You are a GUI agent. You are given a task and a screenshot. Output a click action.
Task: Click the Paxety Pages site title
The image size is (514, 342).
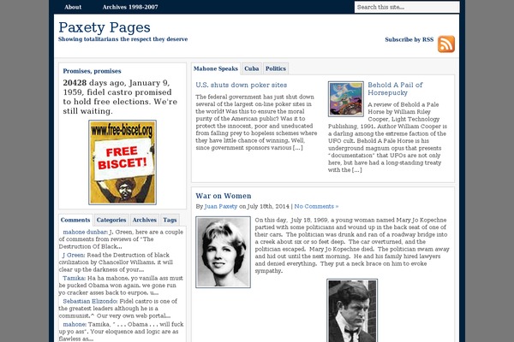coord(105,27)
